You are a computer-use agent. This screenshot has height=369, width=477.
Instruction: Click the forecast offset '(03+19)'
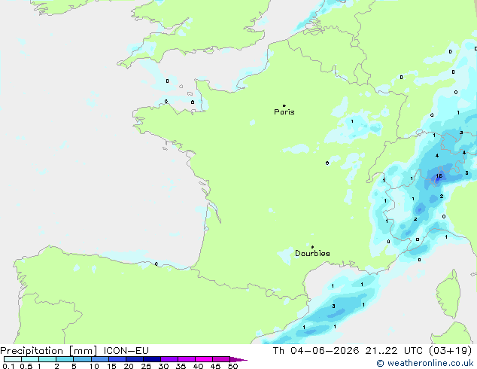[450, 351]
